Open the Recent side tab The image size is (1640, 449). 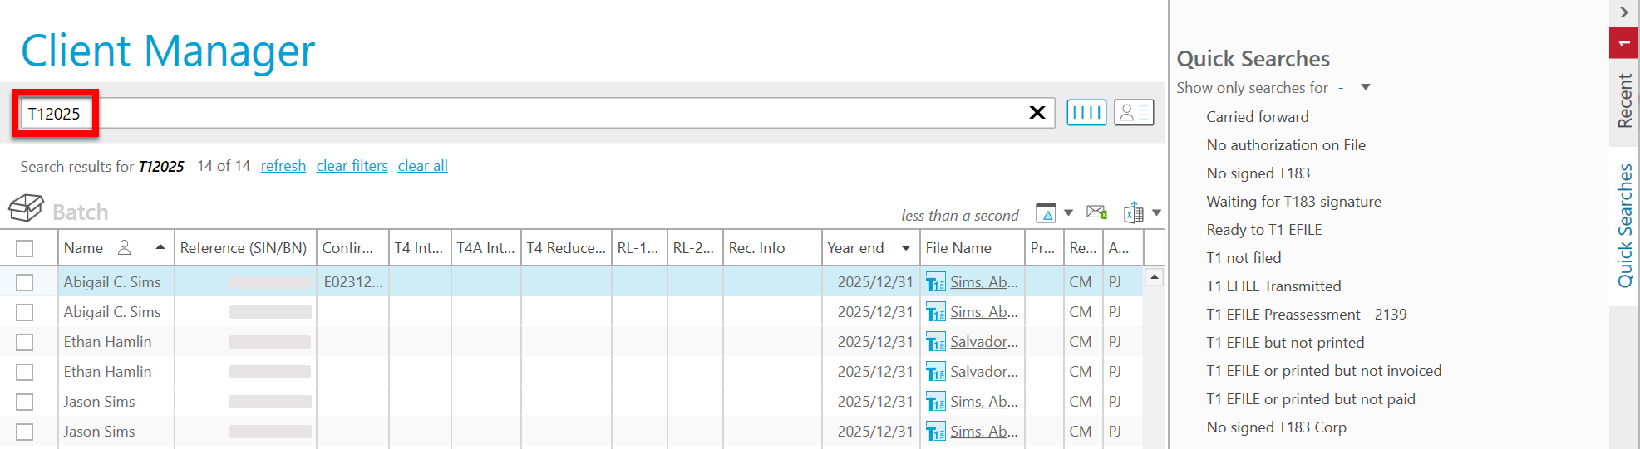[x=1624, y=100]
